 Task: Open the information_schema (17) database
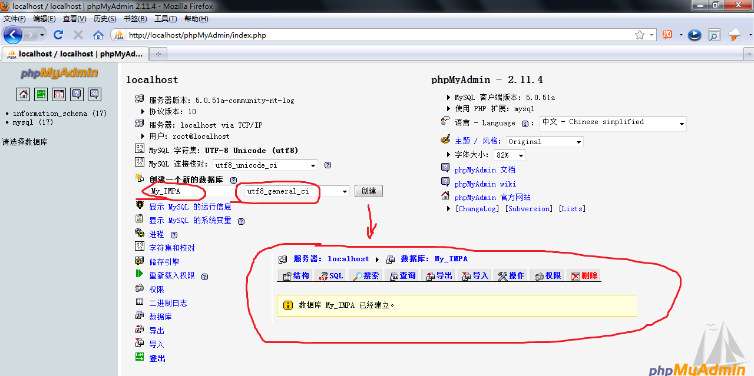(60, 114)
